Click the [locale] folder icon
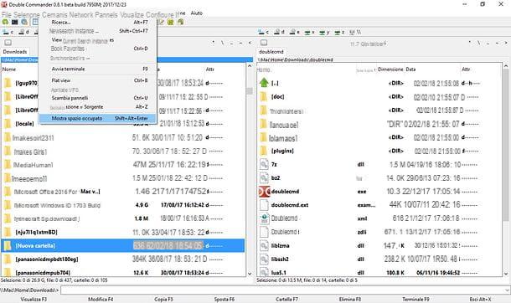The width and height of the screenshot is (511, 303). [x=8, y=124]
